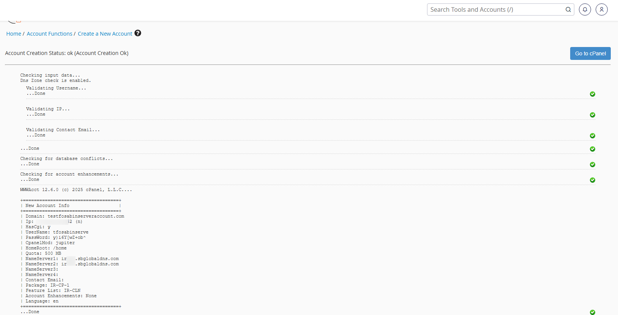Screen dimensions: 618x315
Task: Click the Validating Contact Email check icon
Action: point(593,136)
